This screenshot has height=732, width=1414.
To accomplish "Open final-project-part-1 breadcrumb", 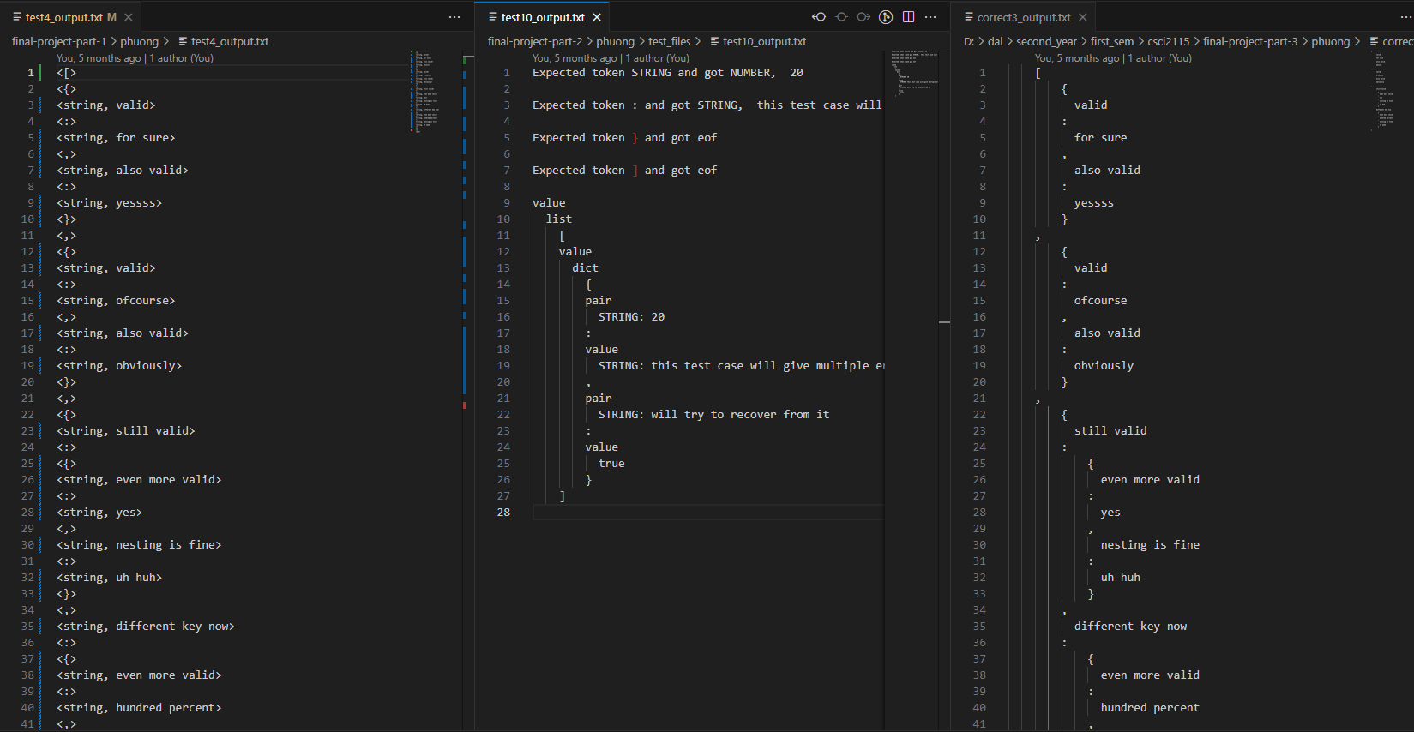I will (59, 41).
